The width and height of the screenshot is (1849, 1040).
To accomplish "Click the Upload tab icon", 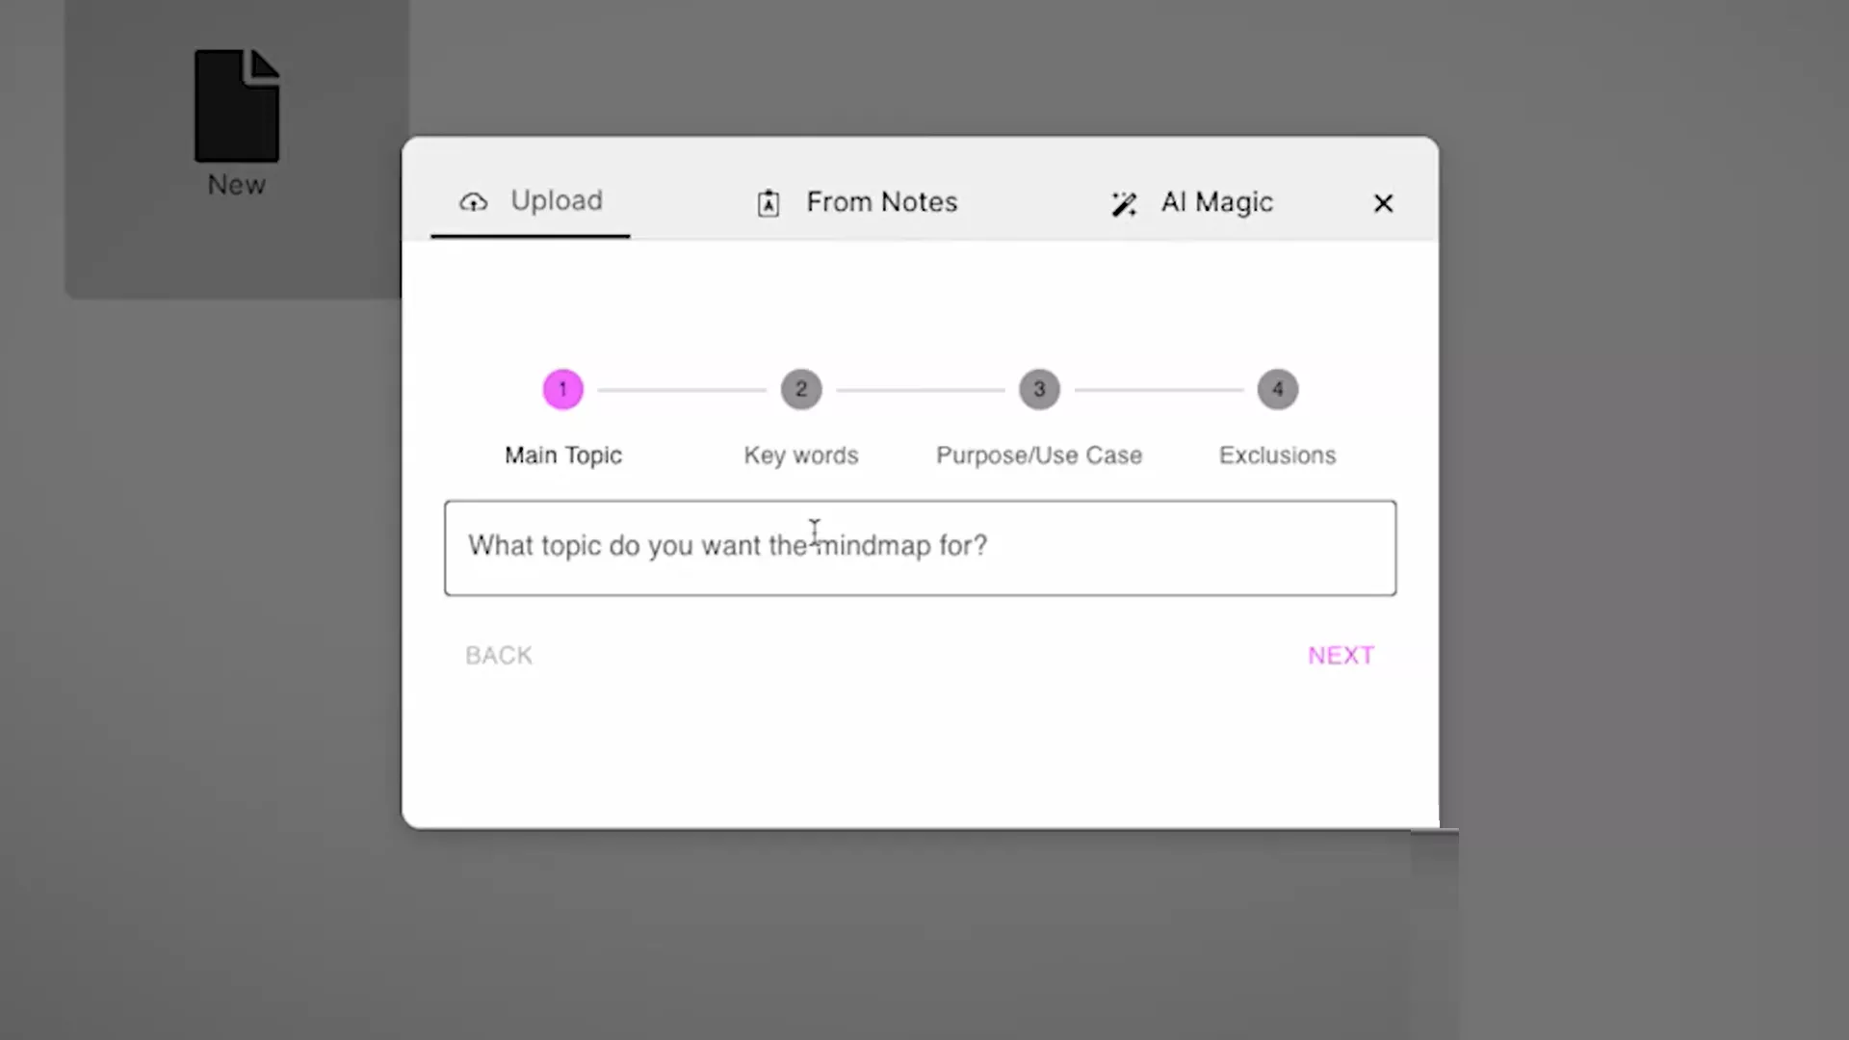I will pyautogui.click(x=473, y=202).
